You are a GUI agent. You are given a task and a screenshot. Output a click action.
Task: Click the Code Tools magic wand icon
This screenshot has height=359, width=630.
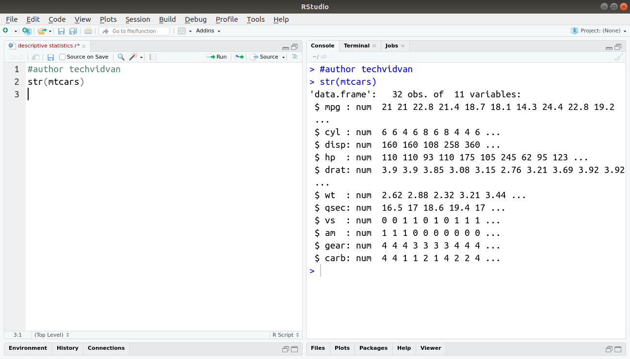133,57
